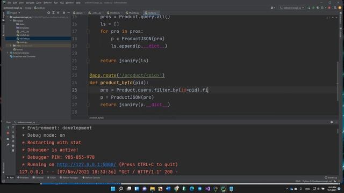Open Windows Start button on taskbar

coord(113,189)
